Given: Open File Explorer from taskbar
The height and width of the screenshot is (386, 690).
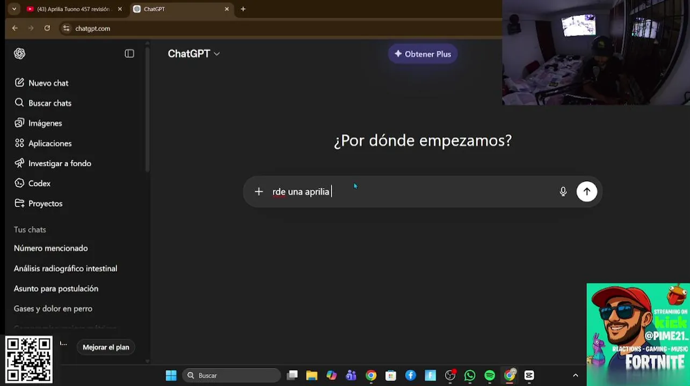Looking at the screenshot, I should coord(312,376).
